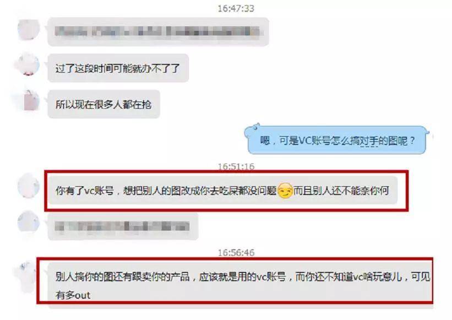The width and height of the screenshot is (452, 320).
Task: Click the blue bubble 可是VC账号怎么搞对手的图呢
Action: coord(336,140)
